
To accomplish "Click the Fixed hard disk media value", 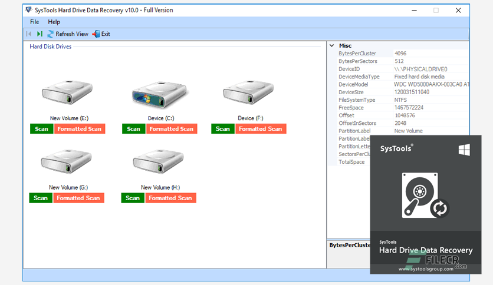I will point(419,77).
